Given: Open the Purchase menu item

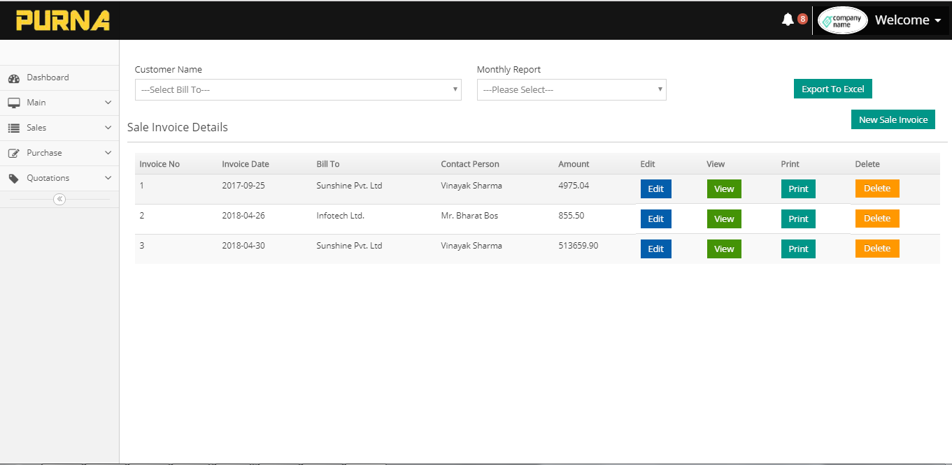Looking at the screenshot, I should coord(45,153).
